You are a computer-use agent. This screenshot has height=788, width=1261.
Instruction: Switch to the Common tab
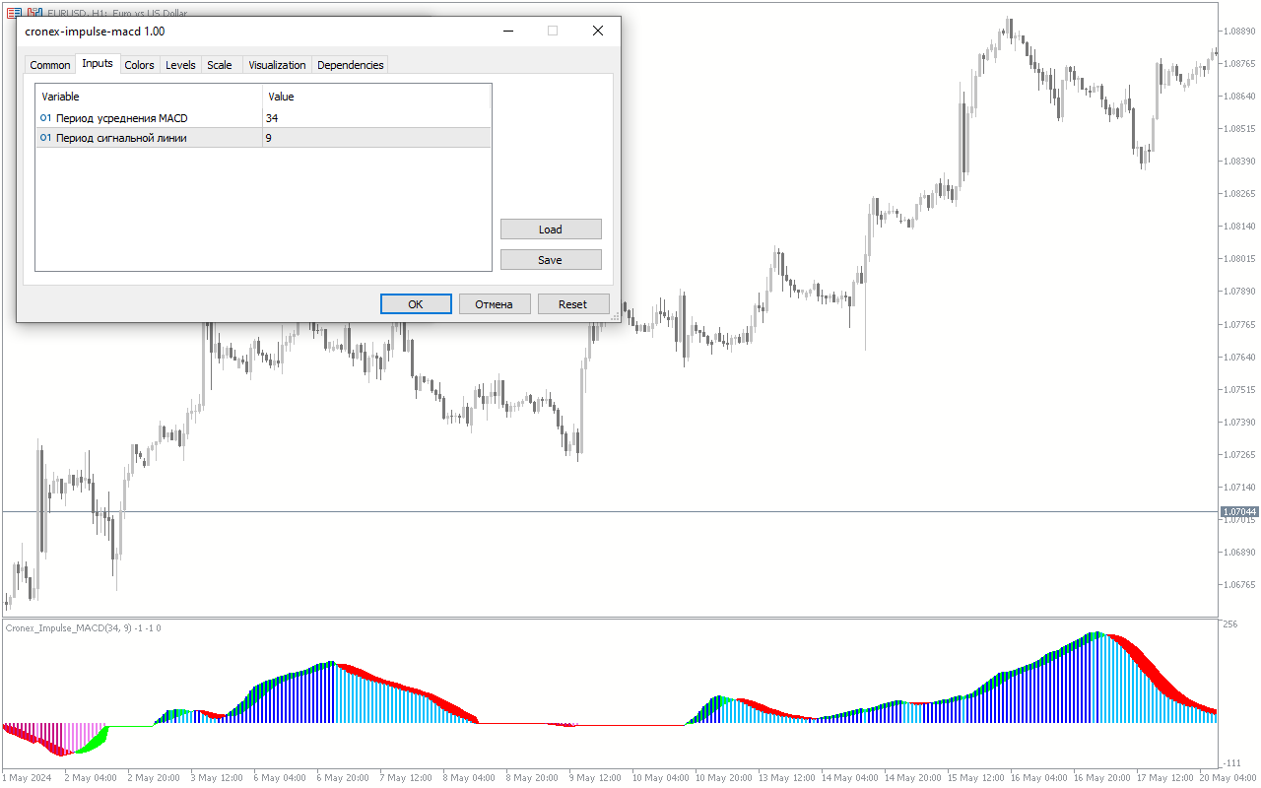coord(49,65)
